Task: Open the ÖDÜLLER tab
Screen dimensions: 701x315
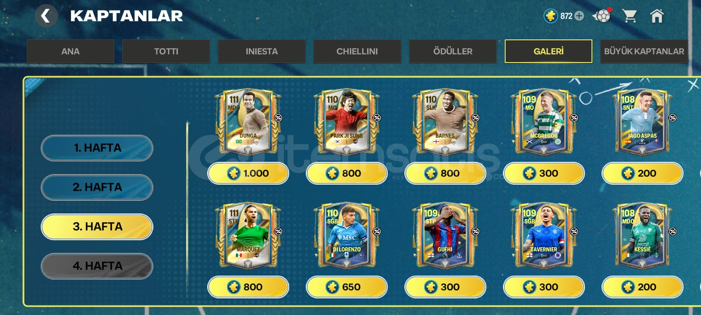Action: (453, 51)
